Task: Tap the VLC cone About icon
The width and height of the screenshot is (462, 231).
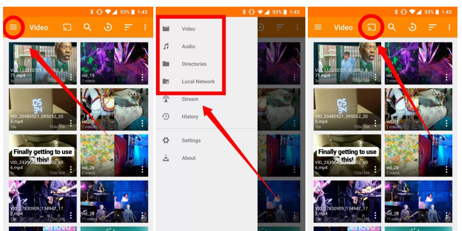Action: pos(166,158)
